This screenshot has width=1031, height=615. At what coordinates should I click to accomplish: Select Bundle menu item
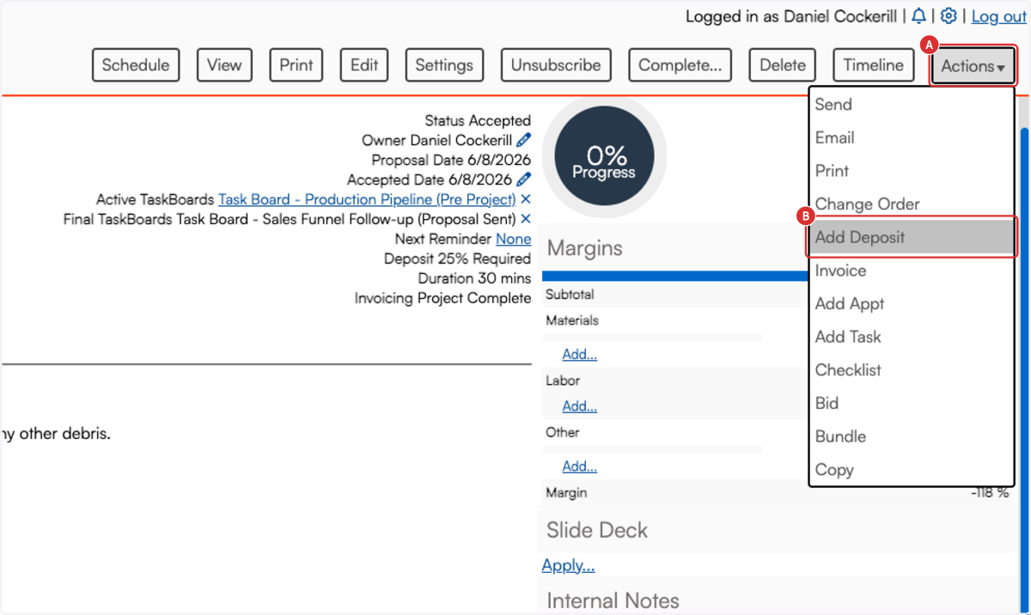click(x=912, y=436)
